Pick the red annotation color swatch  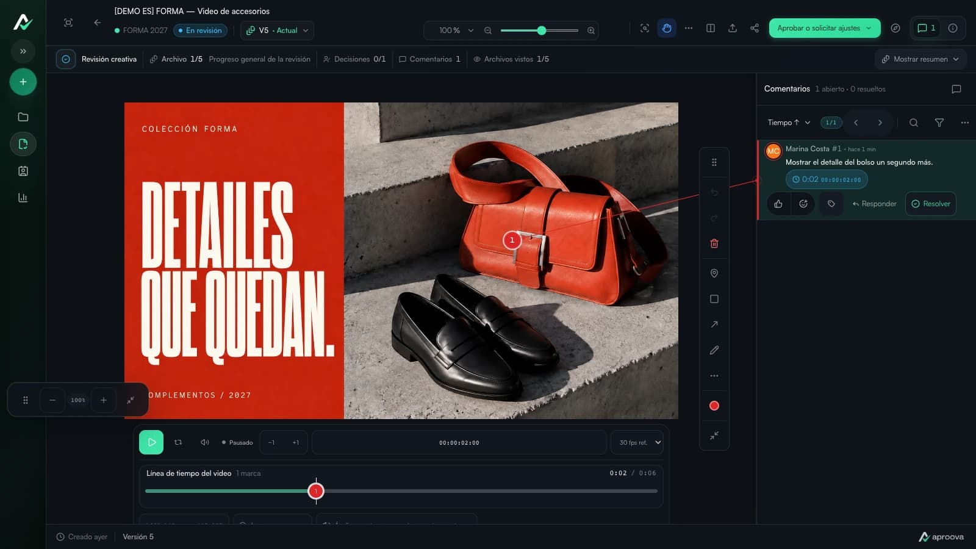tap(714, 406)
